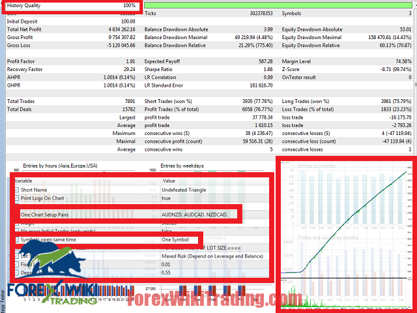Select the value '60.13% (70.87)'

[395, 45]
